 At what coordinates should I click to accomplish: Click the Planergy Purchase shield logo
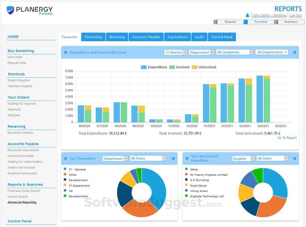(x=10, y=10)
